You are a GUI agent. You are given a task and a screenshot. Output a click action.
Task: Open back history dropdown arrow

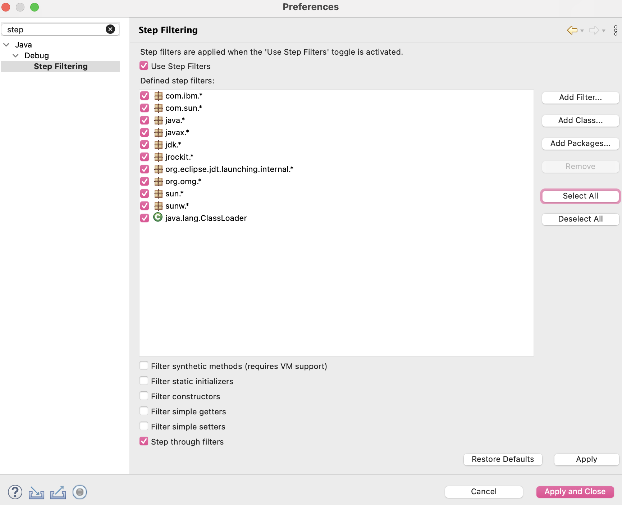(x=582, y=31)
